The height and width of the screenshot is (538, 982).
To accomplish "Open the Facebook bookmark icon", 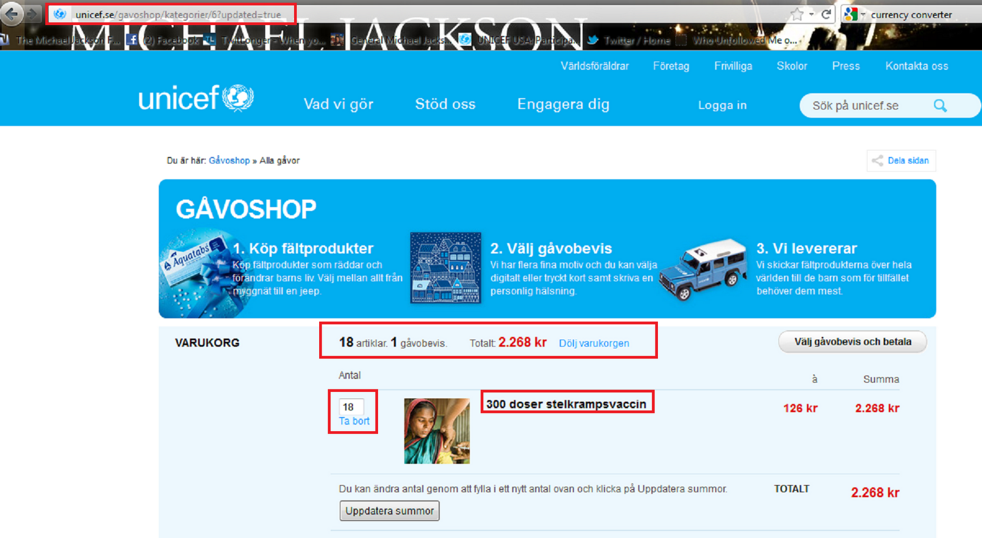I will (132, 40).
